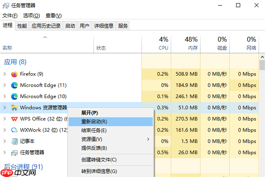Expand the 记事本 process entry
This screenshot has width=265, height=177.
click(x=5, y=141)
